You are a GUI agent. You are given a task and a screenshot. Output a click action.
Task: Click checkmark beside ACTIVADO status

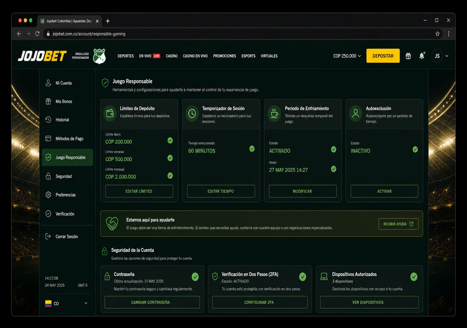(333, 149)
